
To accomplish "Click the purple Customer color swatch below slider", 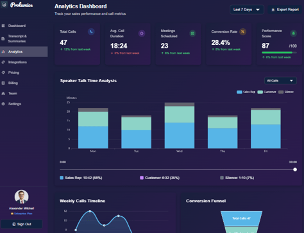I will tap(142, 178).
